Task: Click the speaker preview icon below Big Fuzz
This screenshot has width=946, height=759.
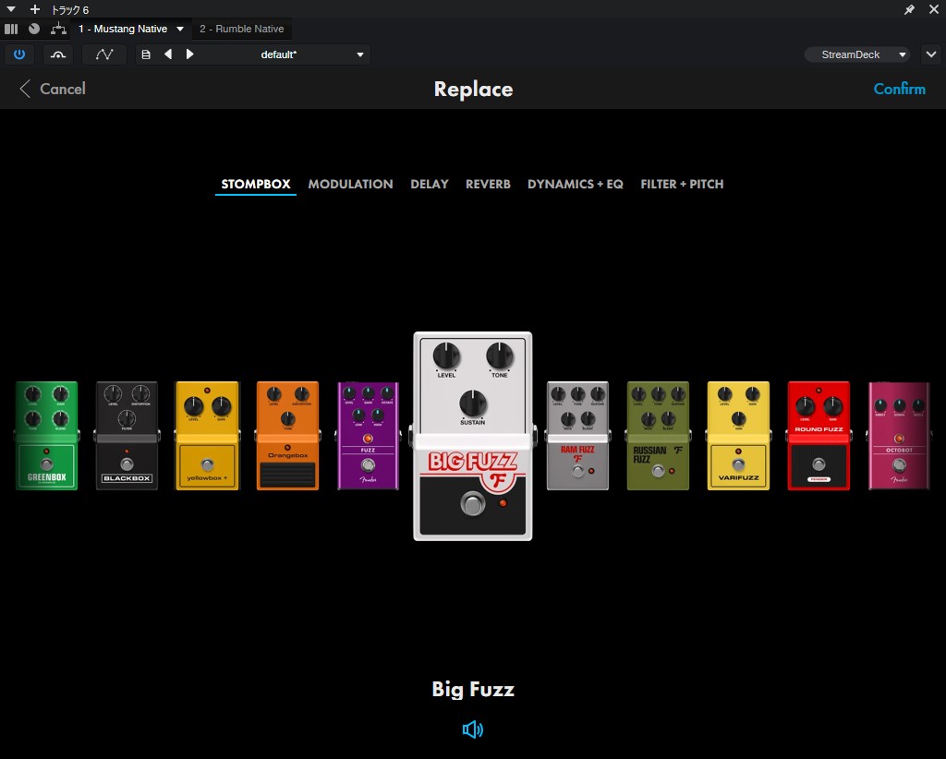Action: coord(473,730)
